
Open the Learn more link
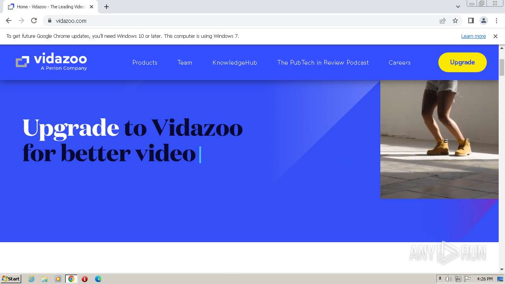point(473,36)
